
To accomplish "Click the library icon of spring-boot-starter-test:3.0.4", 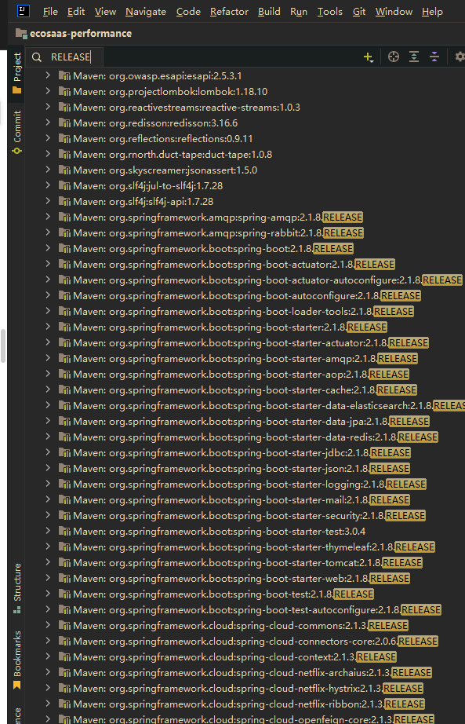I will (x=64, y=531).
